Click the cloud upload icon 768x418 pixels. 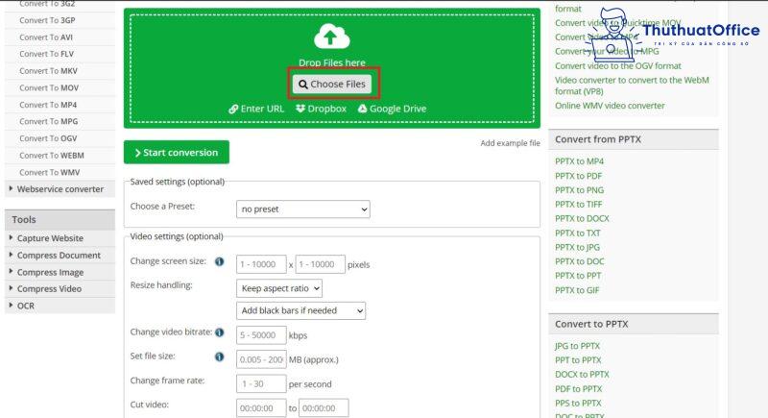coord(331,37)
